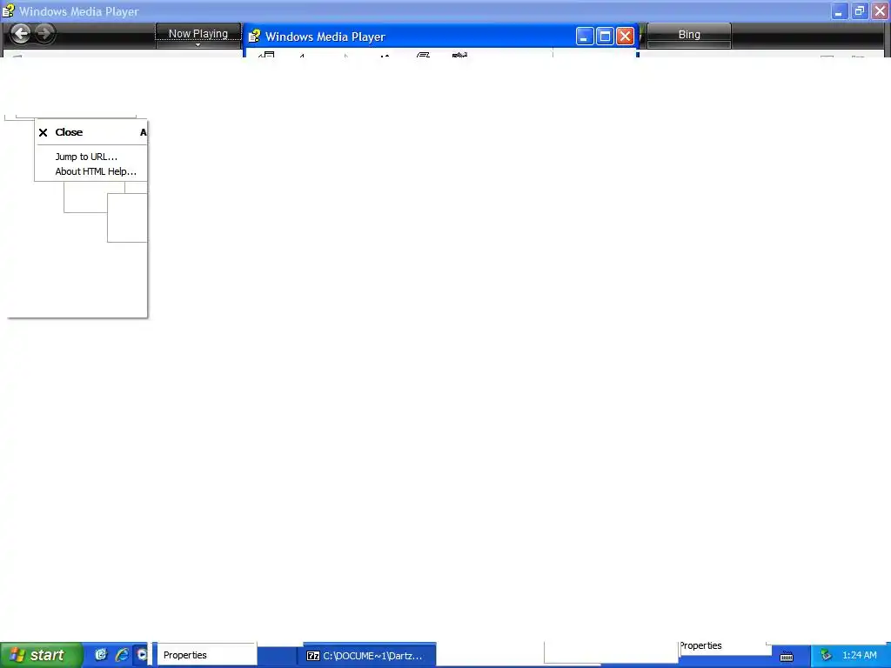
Task: Restore down the outer Media Player window
Action: tap(859, 10)
